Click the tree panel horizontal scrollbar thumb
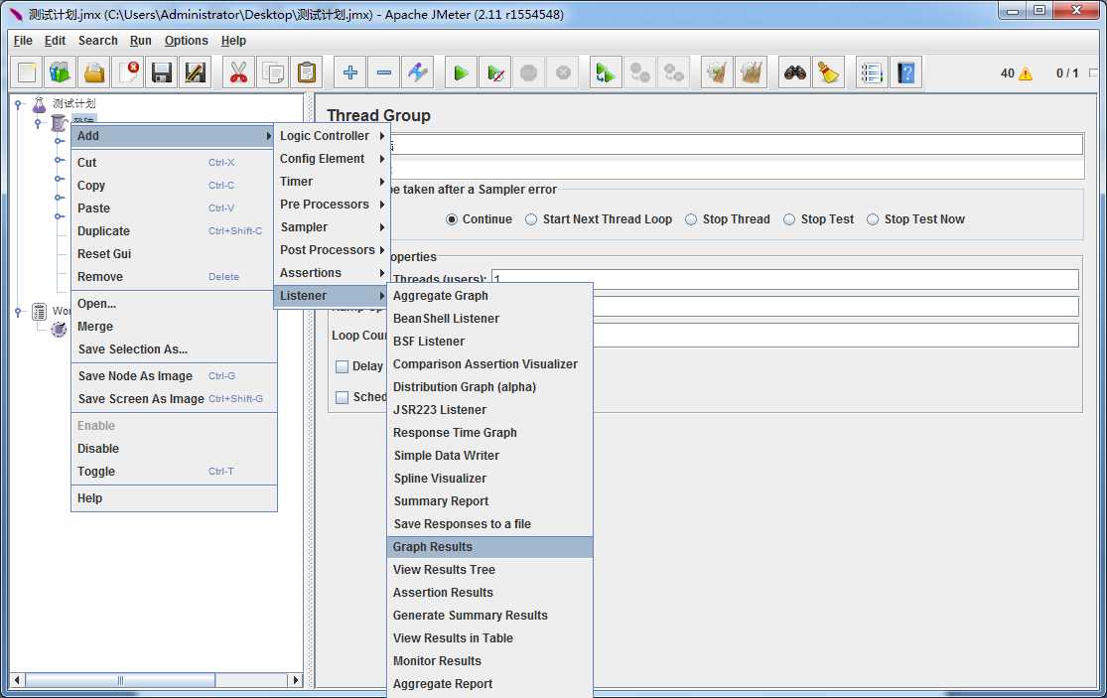Viewport: 1107px width, 698px height. (120, 680)
